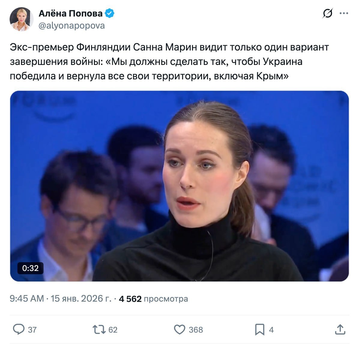
Task: Open the three-dots more options menu
Action: (344, 13)
